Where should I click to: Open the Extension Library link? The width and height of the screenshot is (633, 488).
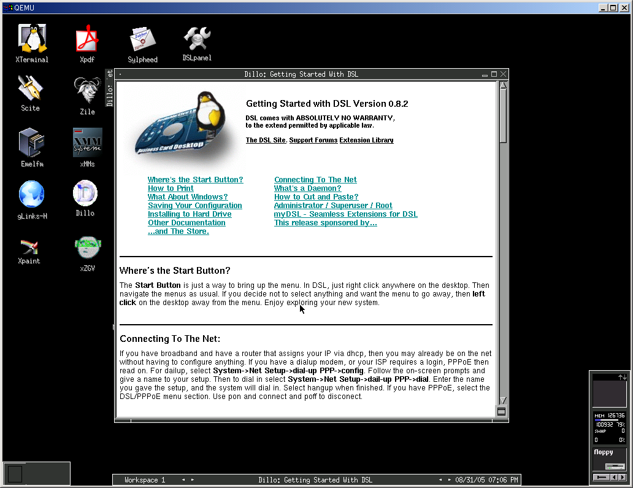pyautogui.click(x=367, y=140)
